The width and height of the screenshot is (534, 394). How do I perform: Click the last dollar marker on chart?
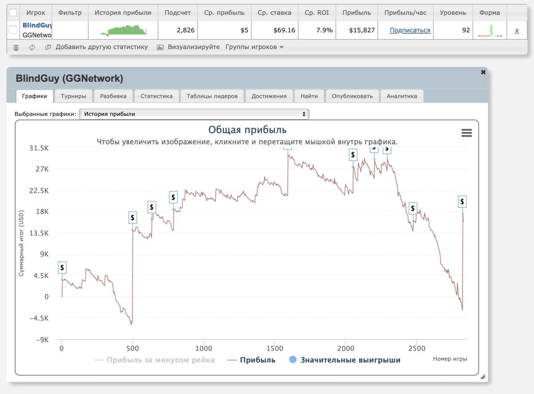tap(462, 202)
